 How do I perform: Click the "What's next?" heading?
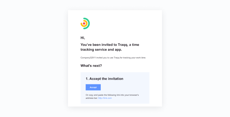point(91,66)
